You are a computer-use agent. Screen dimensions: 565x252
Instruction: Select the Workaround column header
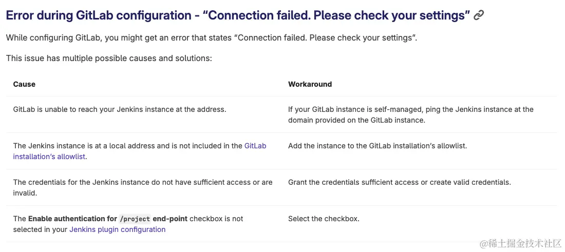point(310,84)
